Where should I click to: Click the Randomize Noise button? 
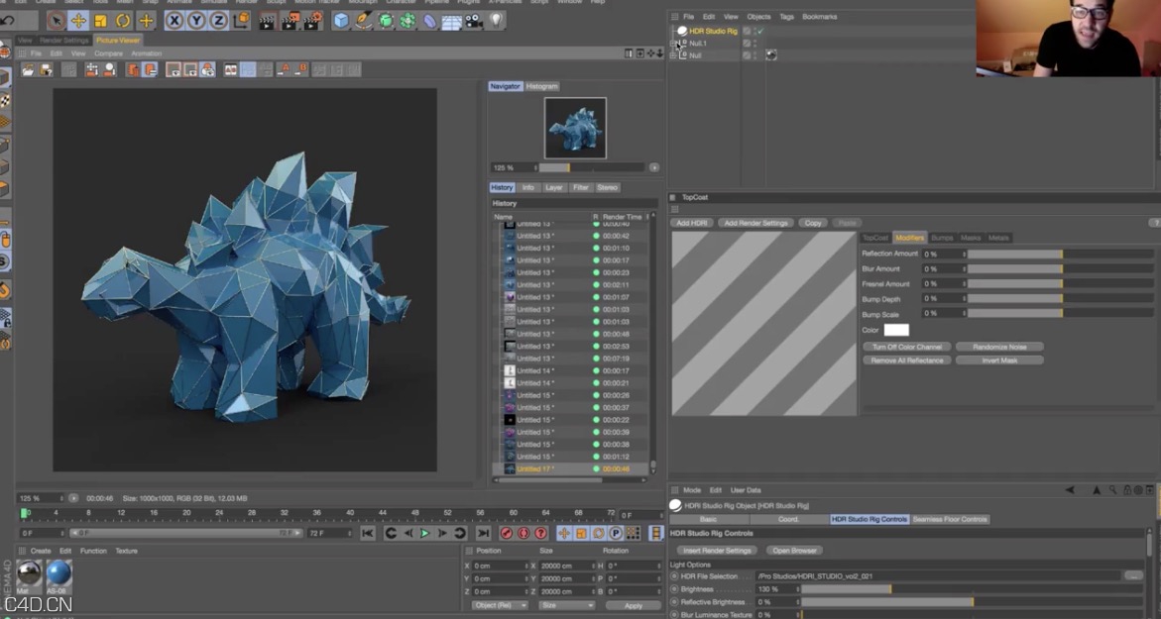(x=999, y=347)
